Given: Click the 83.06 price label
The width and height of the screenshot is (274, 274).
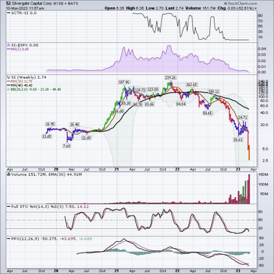Looking at the screenshot, I should tap(149, 104).
